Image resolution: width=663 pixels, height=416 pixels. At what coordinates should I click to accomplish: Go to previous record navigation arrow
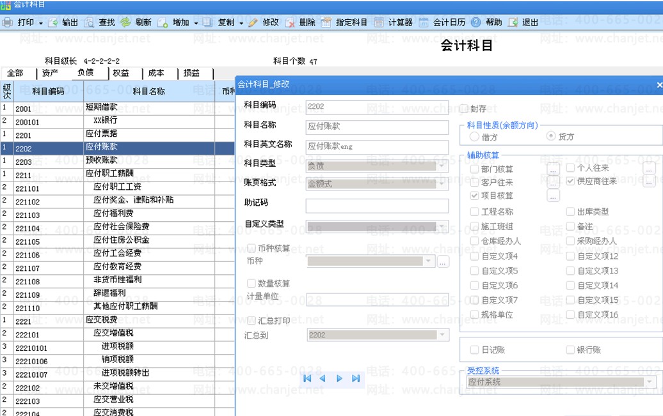click(x=323, y=378)
